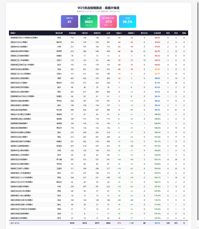
Task: Click the total row value "+109"
Action: pos(131,223)
